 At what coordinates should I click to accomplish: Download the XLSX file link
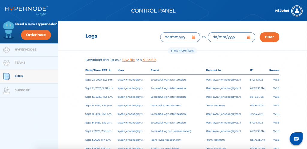point(149,60)
